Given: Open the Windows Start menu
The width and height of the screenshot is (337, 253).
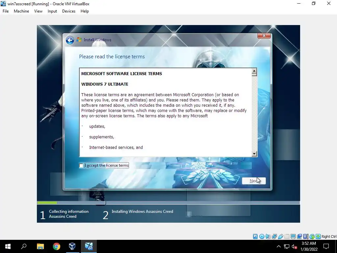Looking at the screenshot, I should point(8,246).
